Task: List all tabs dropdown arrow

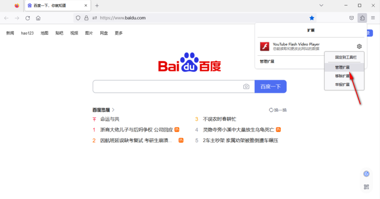Action: pos(321,5)
